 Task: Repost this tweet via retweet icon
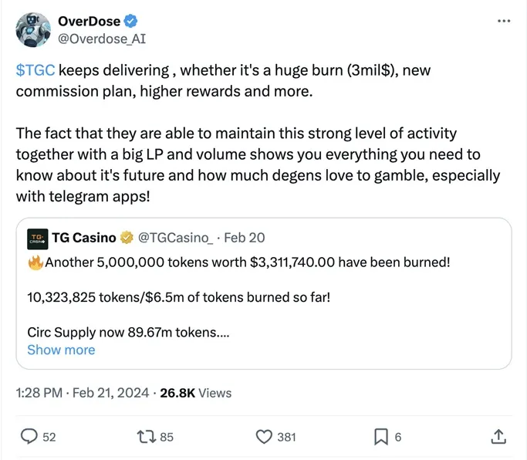[x=144, y=437]
